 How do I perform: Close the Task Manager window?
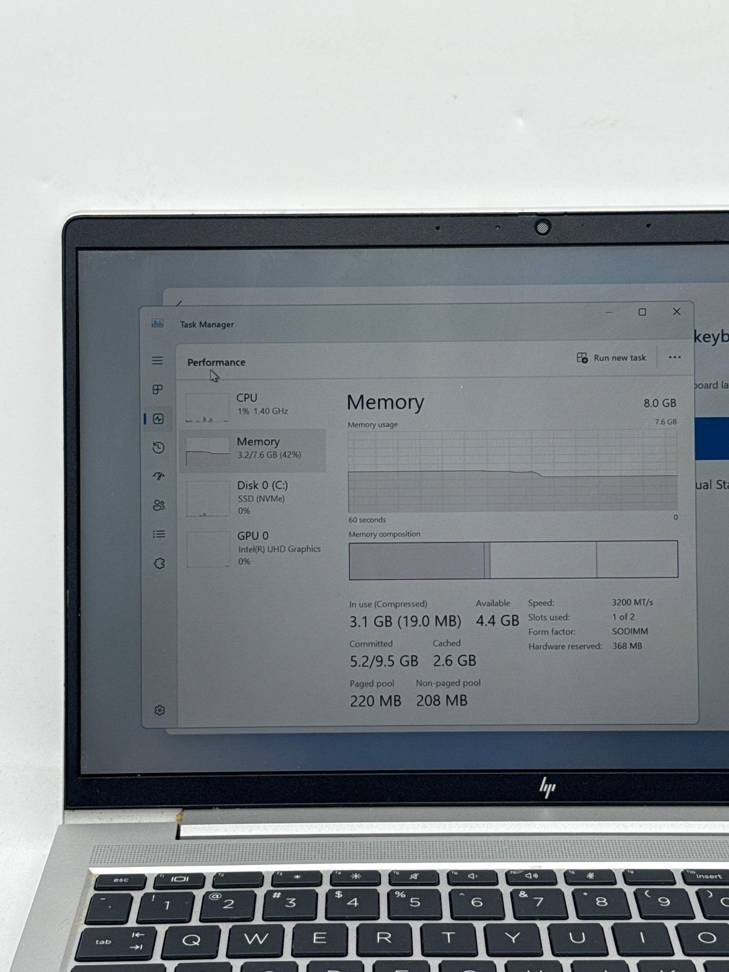(676, 312)
